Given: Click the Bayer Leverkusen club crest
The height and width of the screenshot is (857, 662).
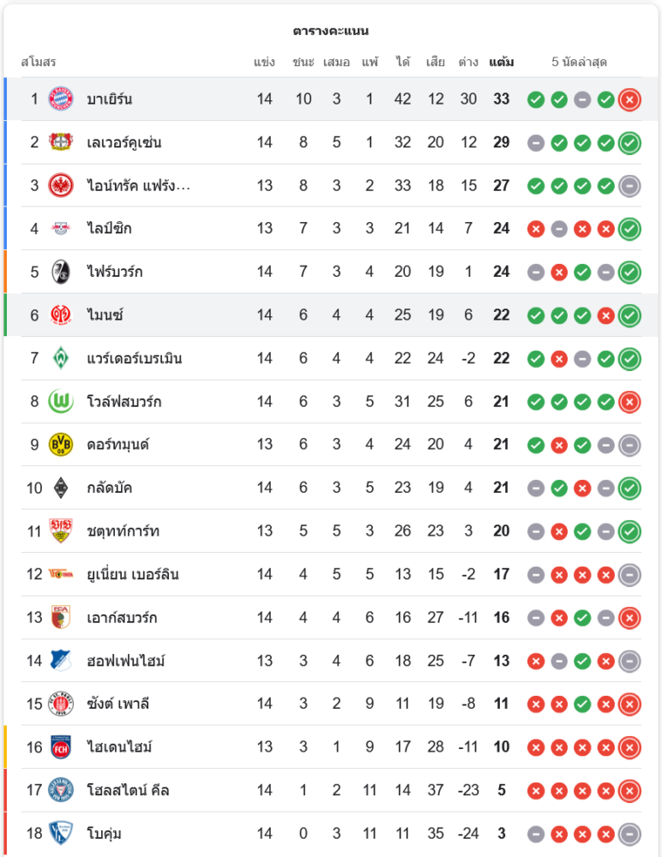Looking at the screenshot, I should (60, 142).
